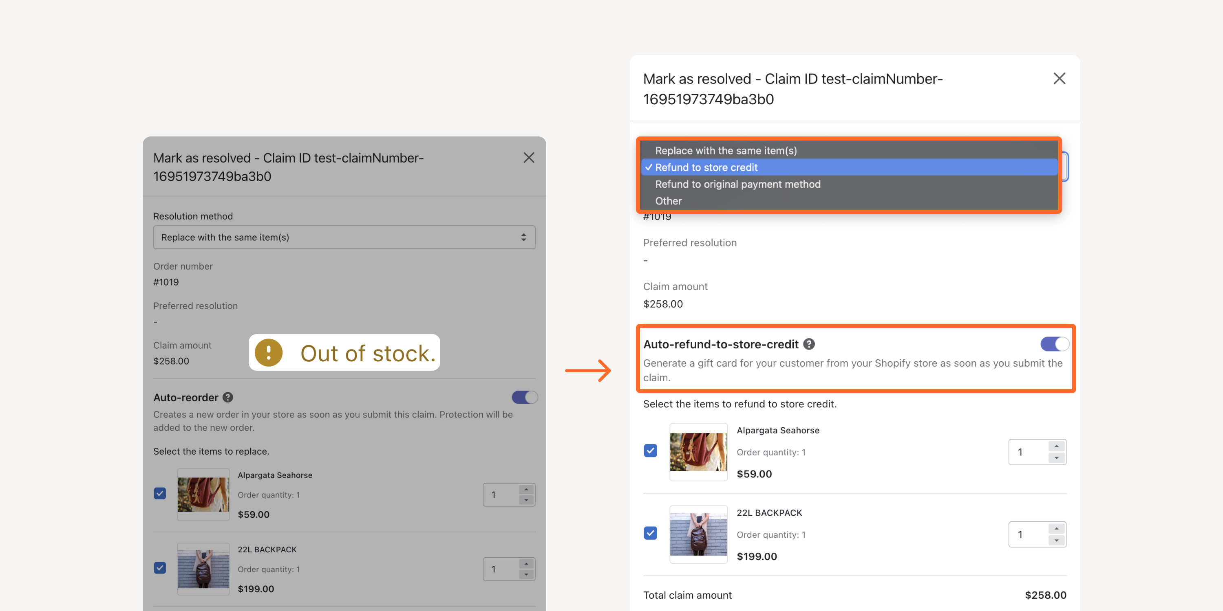Decrease 22L BACKPACK quantity in right dialog

(1056, 540)
